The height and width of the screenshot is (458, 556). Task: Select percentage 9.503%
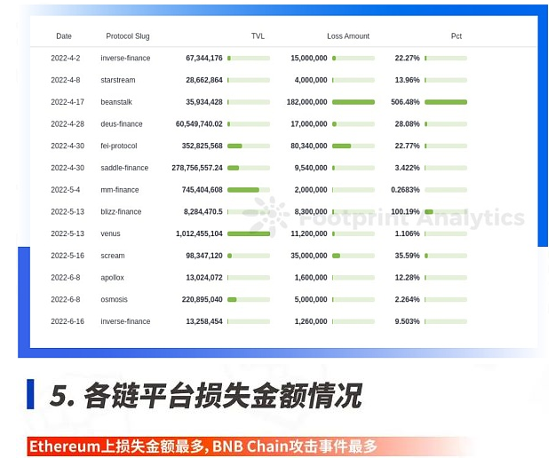point(408,321)
